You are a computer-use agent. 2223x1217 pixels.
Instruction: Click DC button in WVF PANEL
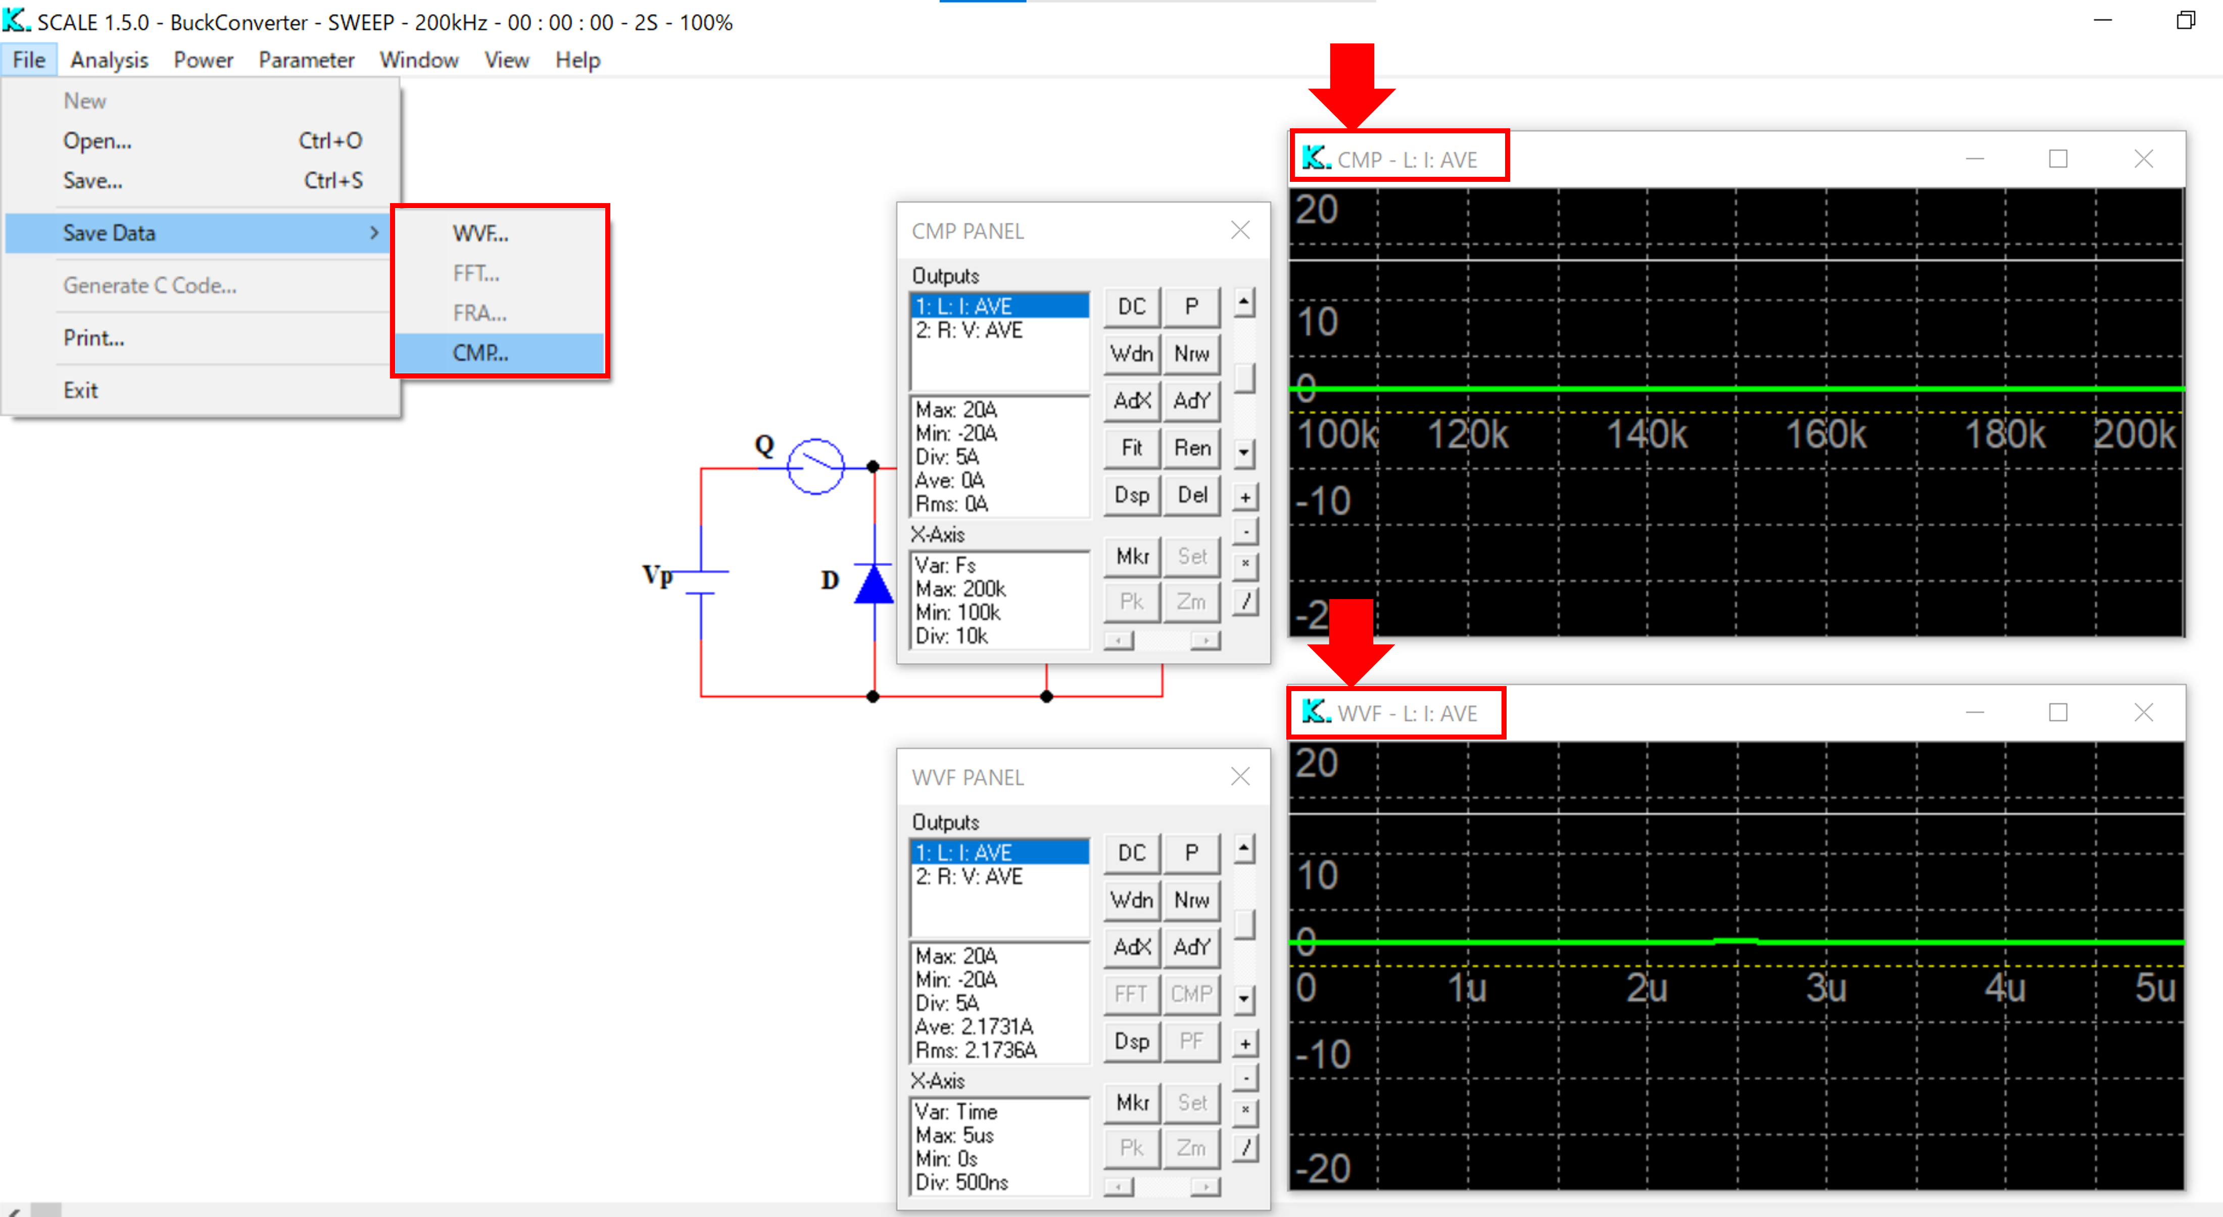pyautogui.click(x=1131, y=853)
